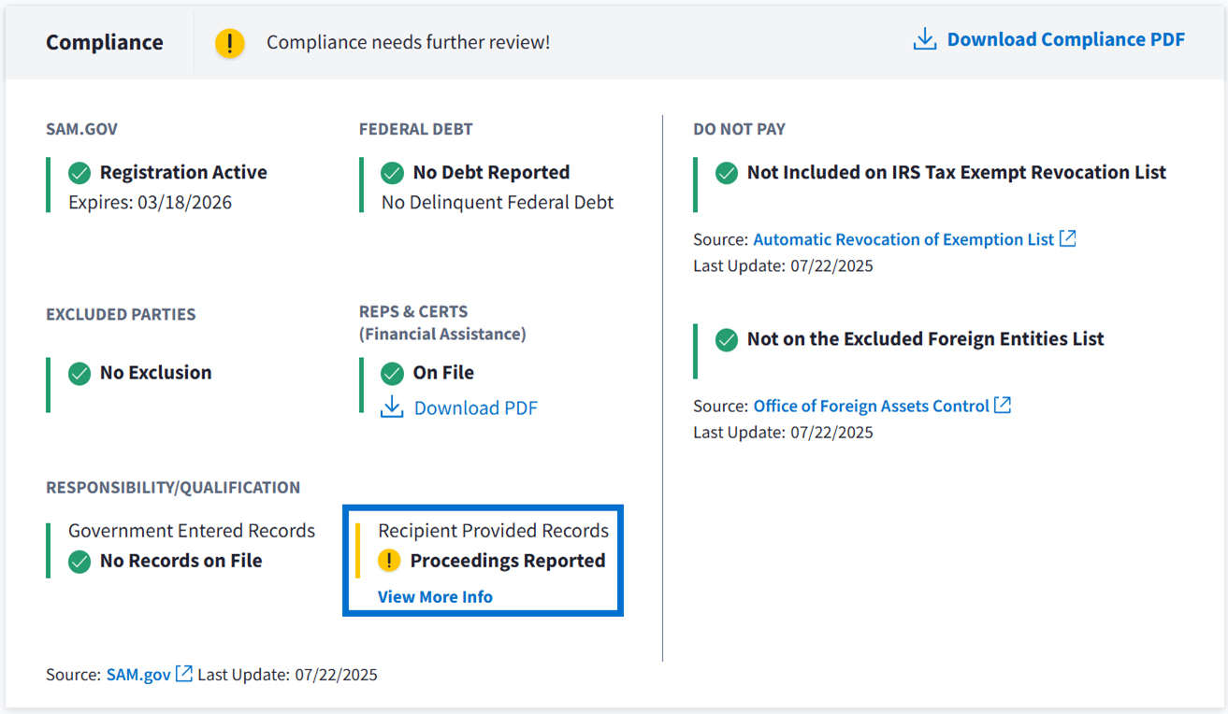Click the yellow warning icon beside Compliance header
Viewport: 1228px width, 714px height.
point(229,43)
